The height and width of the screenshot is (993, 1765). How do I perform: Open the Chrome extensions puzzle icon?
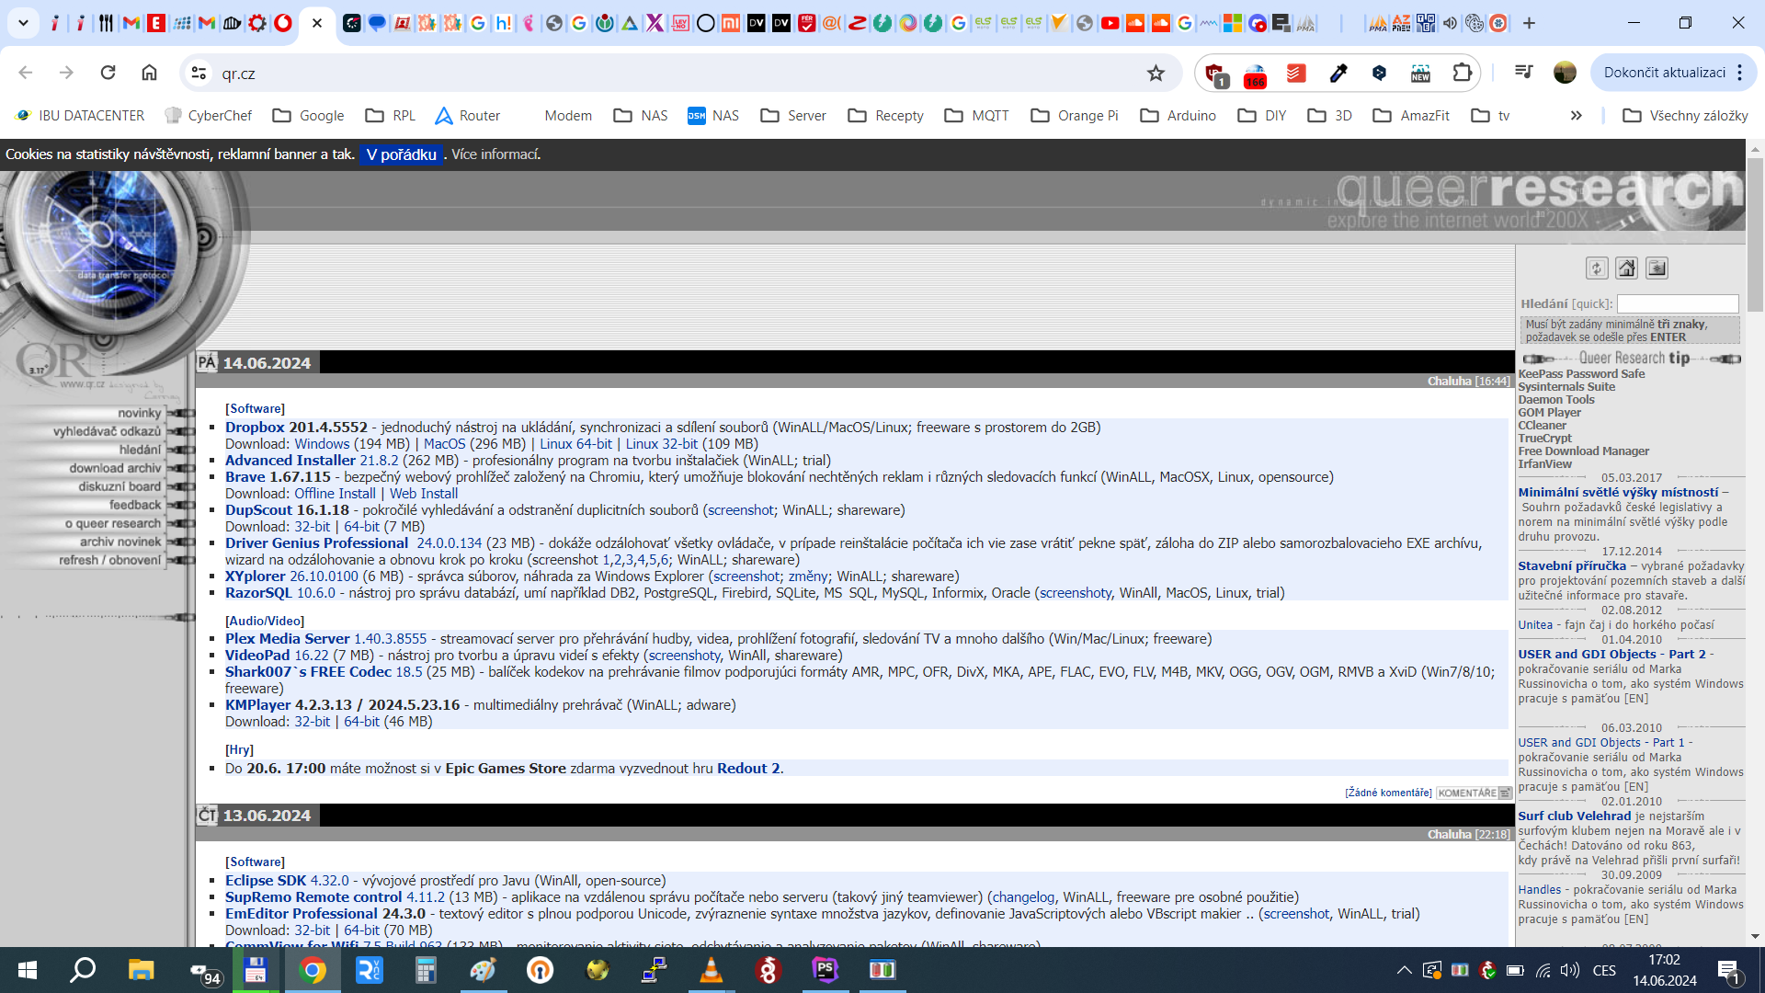click(1462, 73)
